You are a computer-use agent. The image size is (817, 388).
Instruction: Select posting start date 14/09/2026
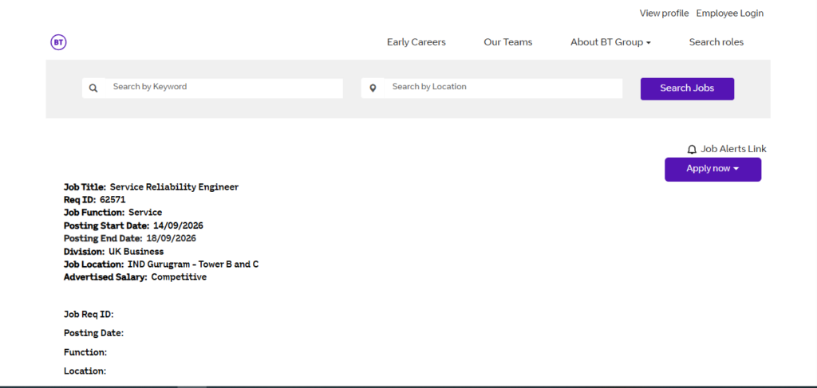click(178, 225)
